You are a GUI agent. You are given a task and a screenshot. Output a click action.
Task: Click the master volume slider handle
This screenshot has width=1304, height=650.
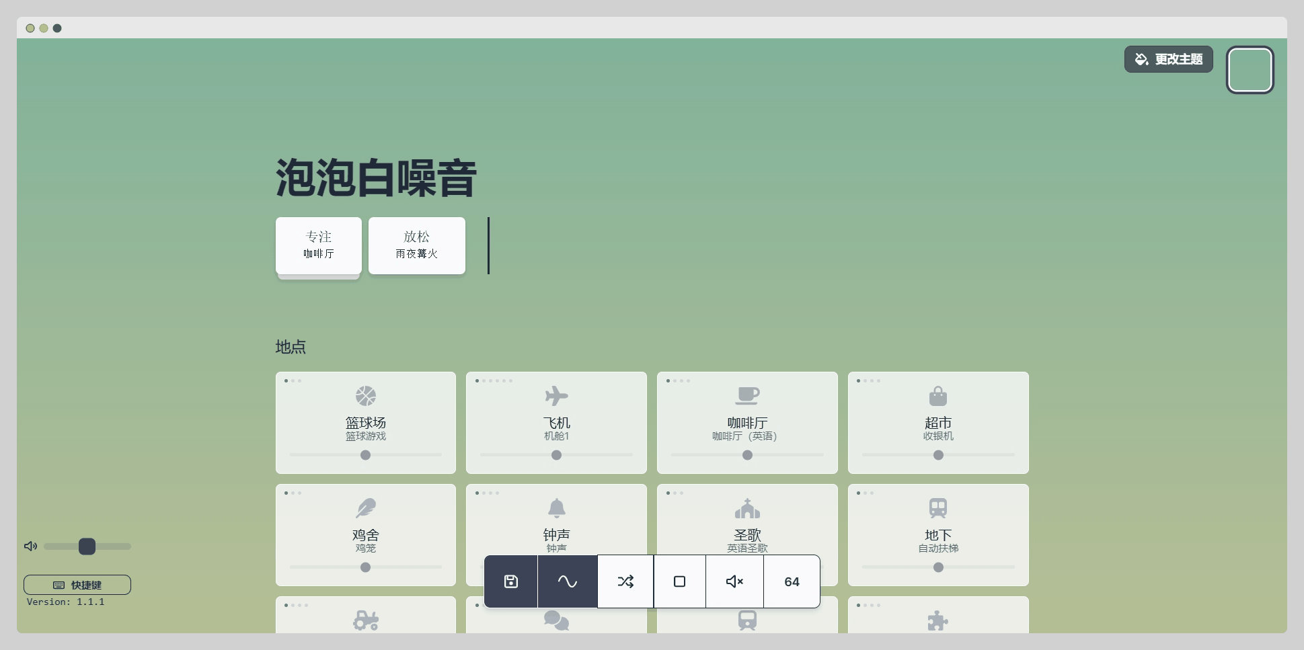pyautogui.click(x=87, y=546)
